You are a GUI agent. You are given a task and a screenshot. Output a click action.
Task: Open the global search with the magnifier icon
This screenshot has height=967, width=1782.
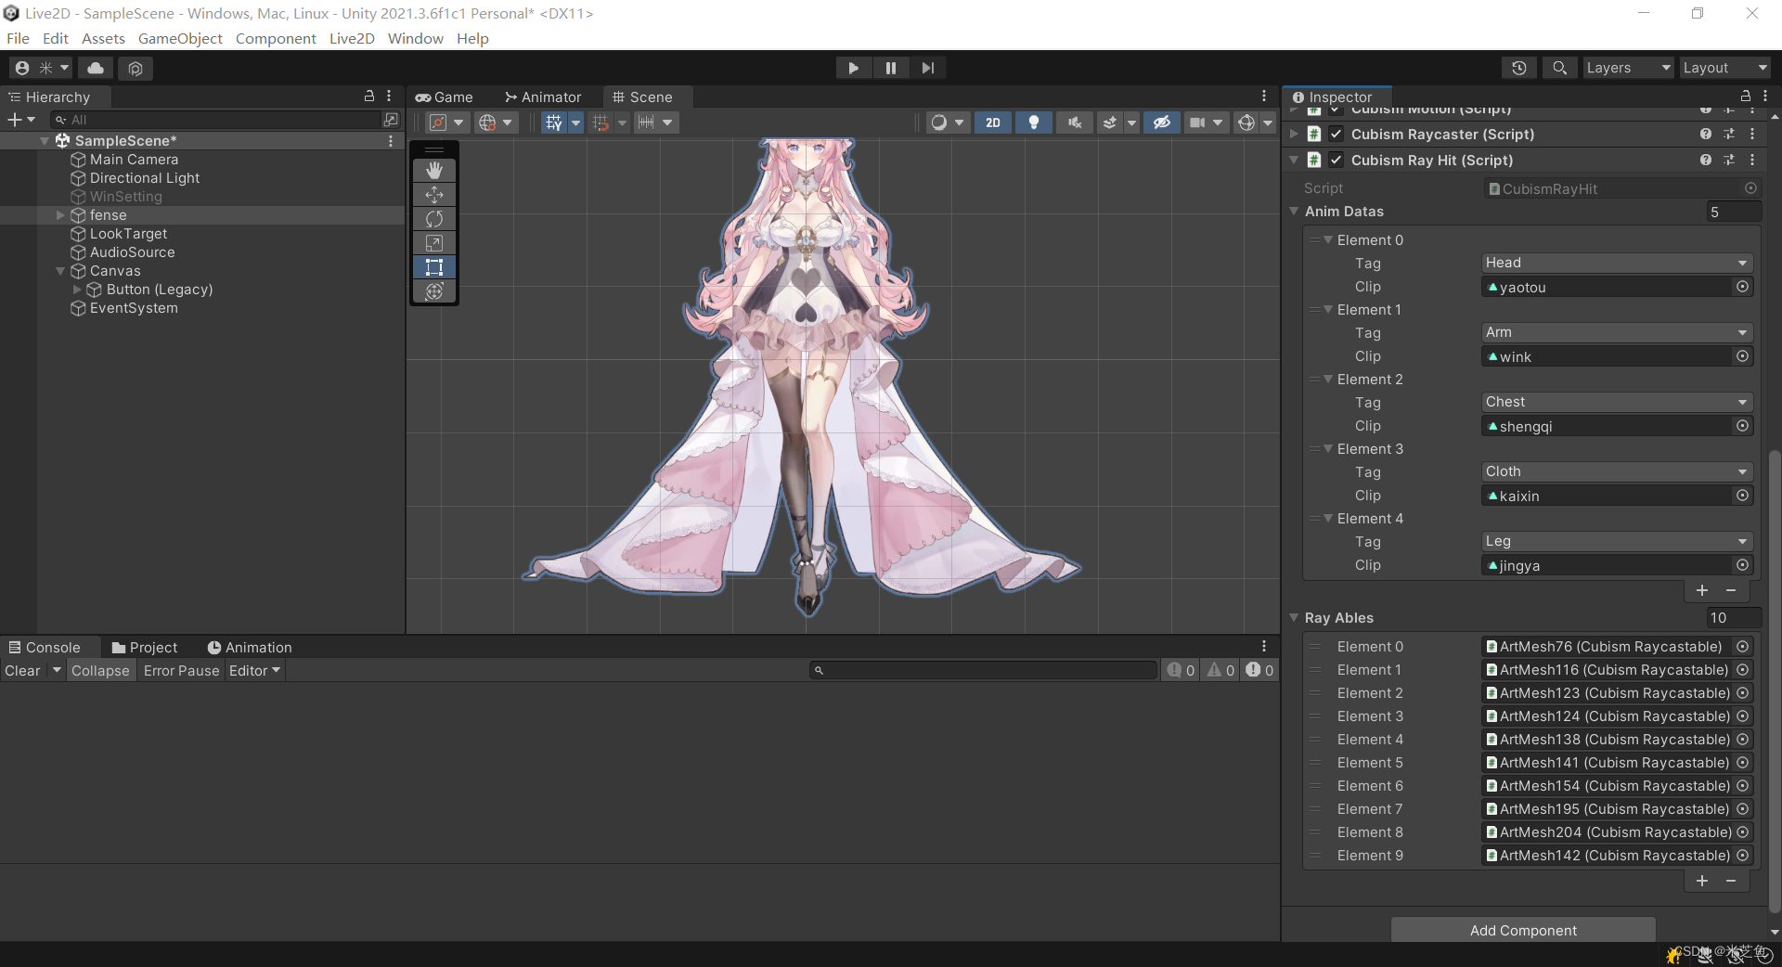(1559, 67)
